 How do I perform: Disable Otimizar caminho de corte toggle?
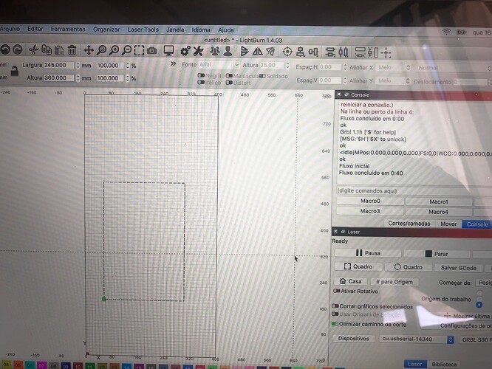tap(336, 323)
